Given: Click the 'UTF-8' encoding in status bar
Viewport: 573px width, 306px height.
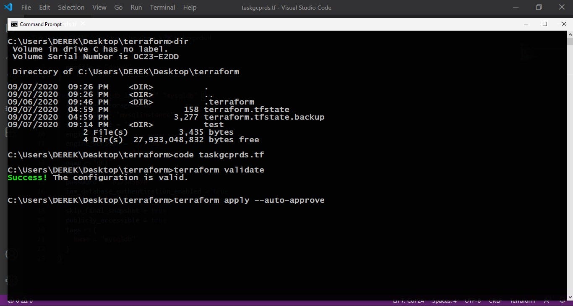Looking at the screenshot, I should pos(473,301).
